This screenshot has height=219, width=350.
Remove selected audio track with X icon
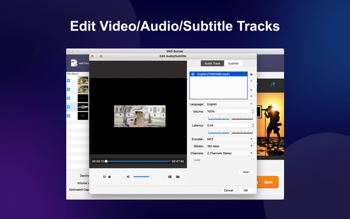(251, 81)
